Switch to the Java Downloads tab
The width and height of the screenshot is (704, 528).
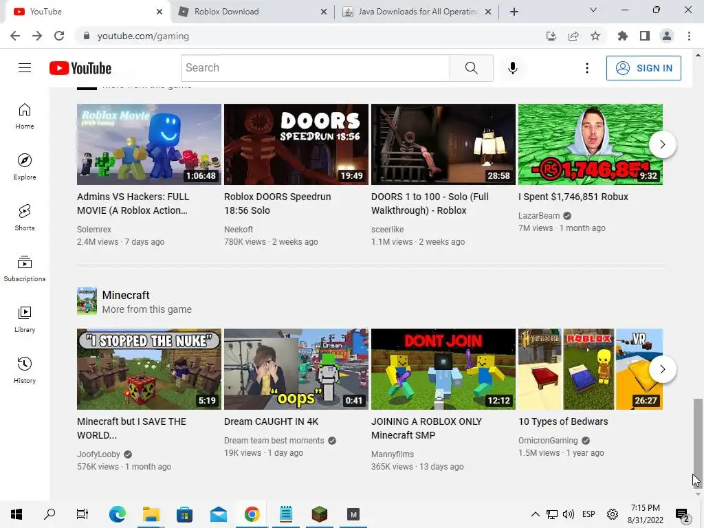[x=417, y=12]
